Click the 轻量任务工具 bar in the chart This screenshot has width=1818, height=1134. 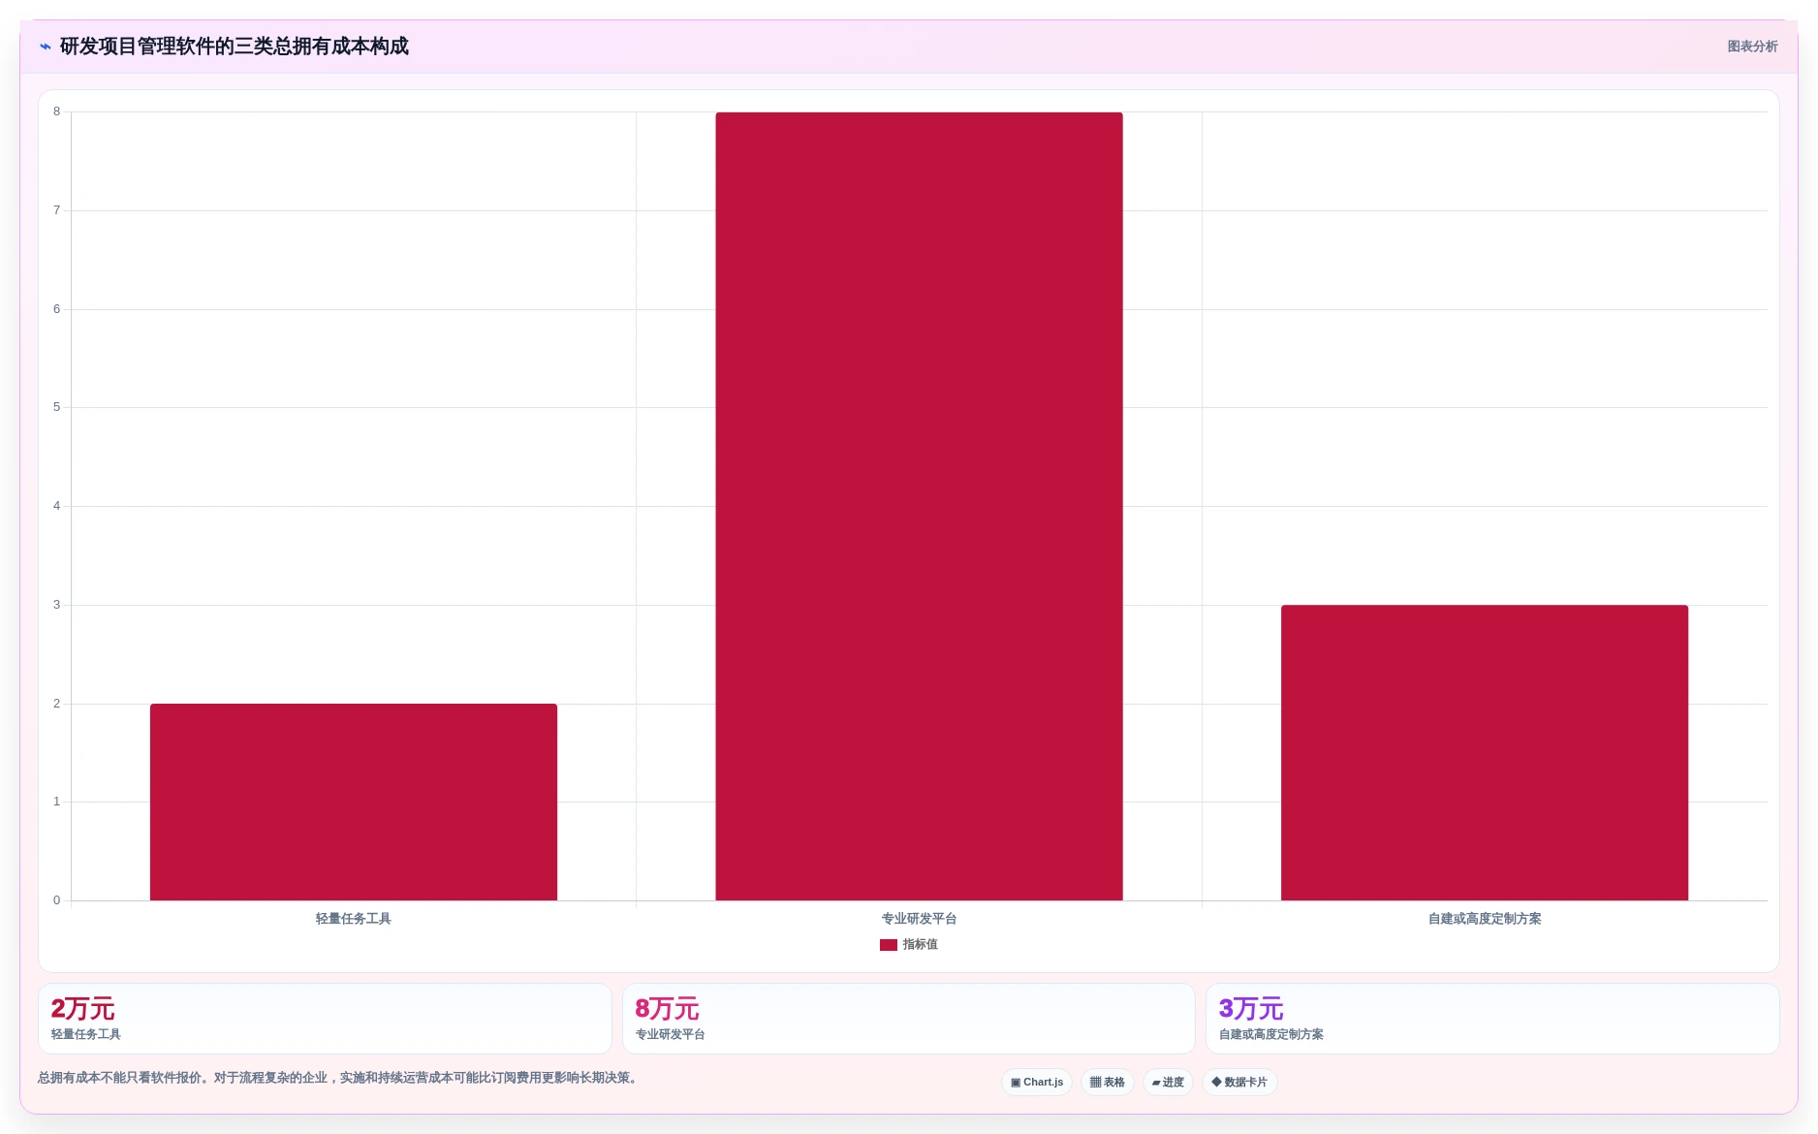point(354,802)
